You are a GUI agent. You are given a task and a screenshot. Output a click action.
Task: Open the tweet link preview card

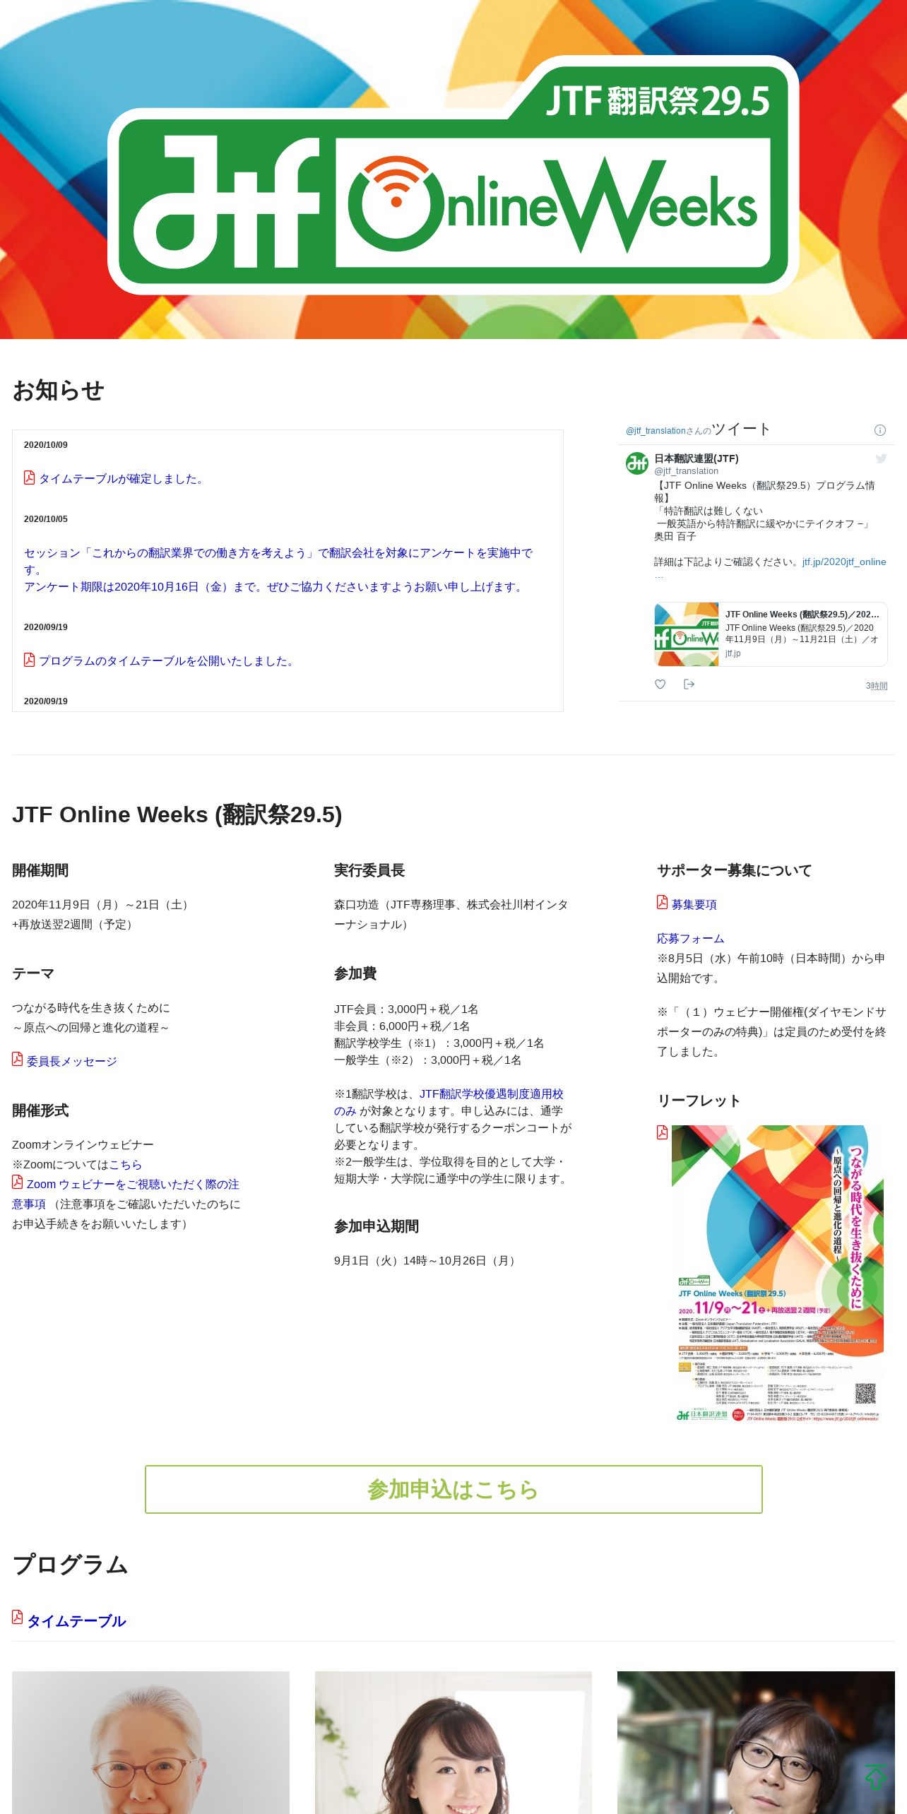[x=771, y=634]
